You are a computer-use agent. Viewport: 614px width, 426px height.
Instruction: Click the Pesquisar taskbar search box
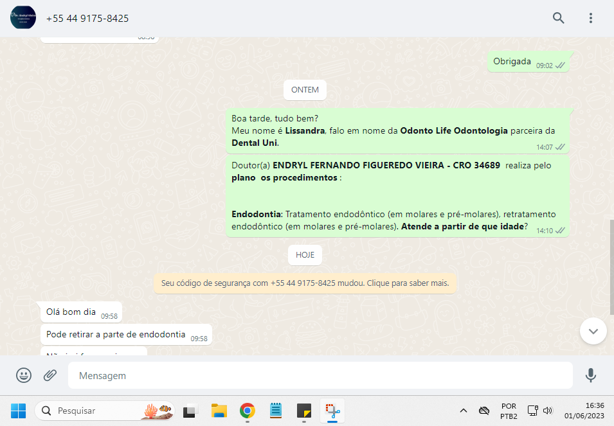click(105, 411)
